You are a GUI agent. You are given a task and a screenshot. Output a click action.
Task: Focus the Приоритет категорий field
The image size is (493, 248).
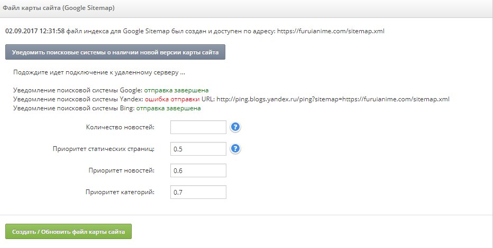tap(198, 192)
